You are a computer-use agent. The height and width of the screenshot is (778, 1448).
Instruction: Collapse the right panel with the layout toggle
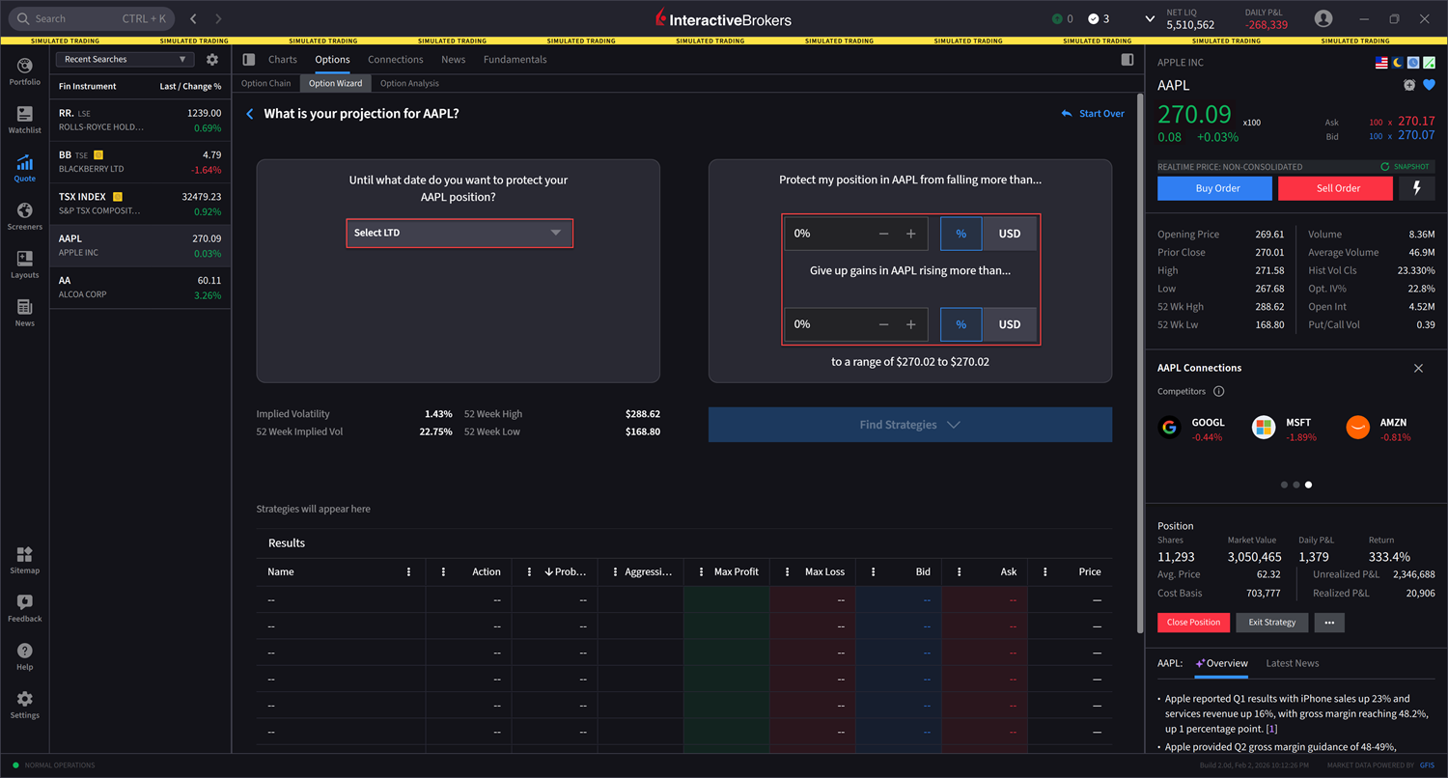(1127, 59)
